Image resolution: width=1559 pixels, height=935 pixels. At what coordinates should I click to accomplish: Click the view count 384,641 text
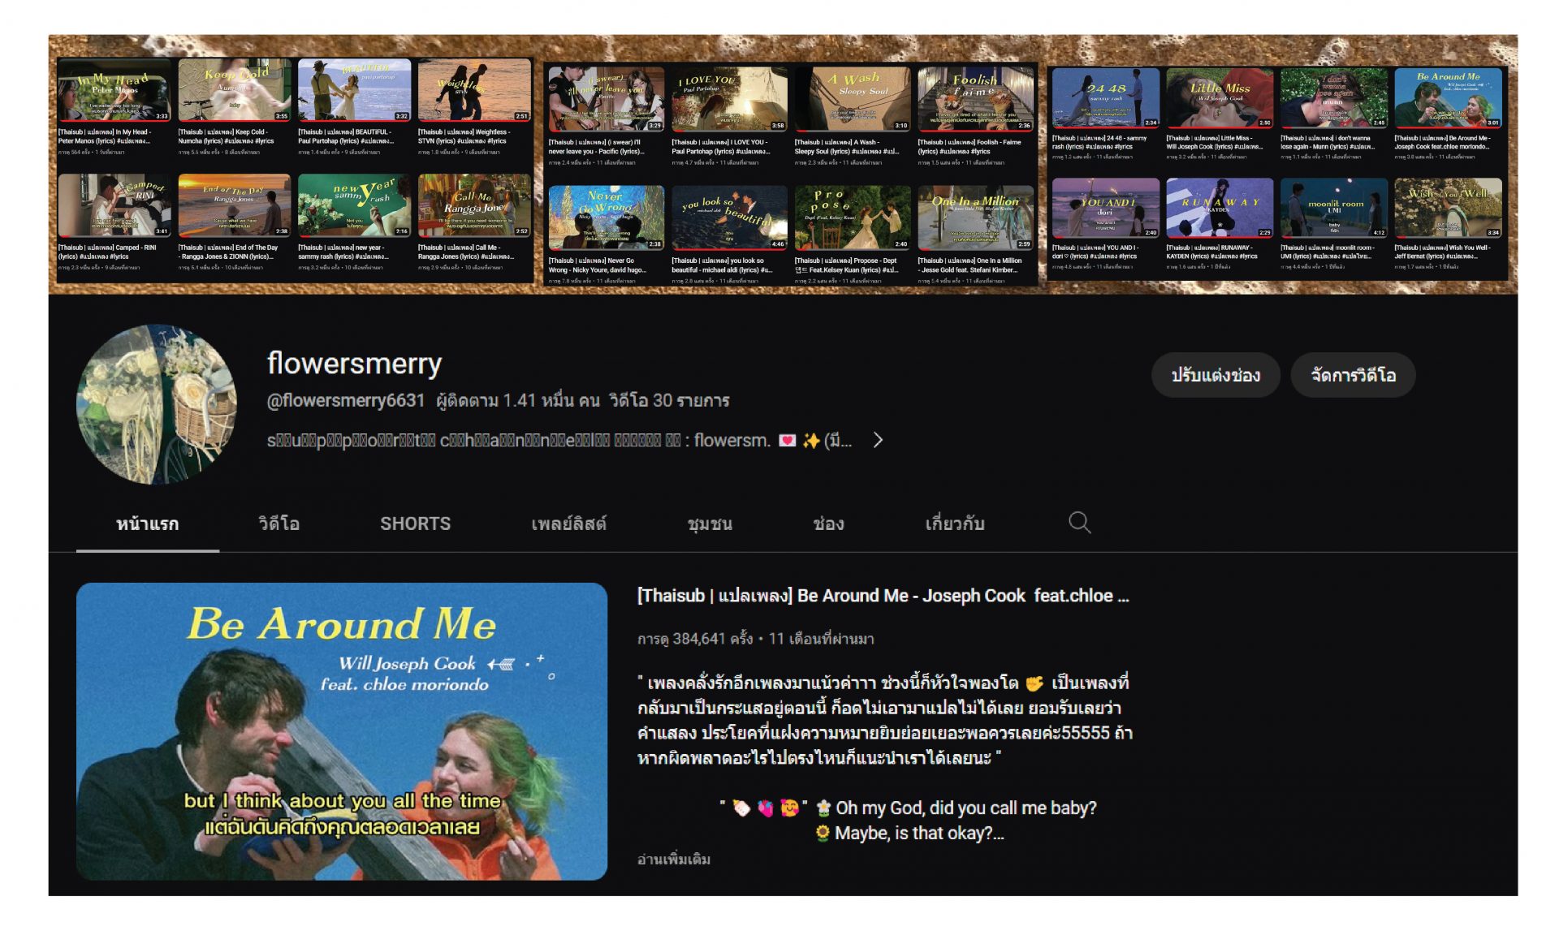(695, 639)
